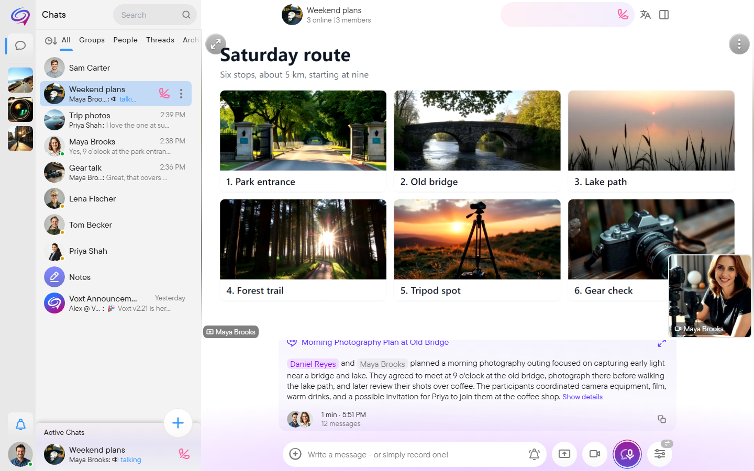Image resolution: width=754 pixels, height=471 pixels.
Task: Focus the write a message field
Action: 415,454
